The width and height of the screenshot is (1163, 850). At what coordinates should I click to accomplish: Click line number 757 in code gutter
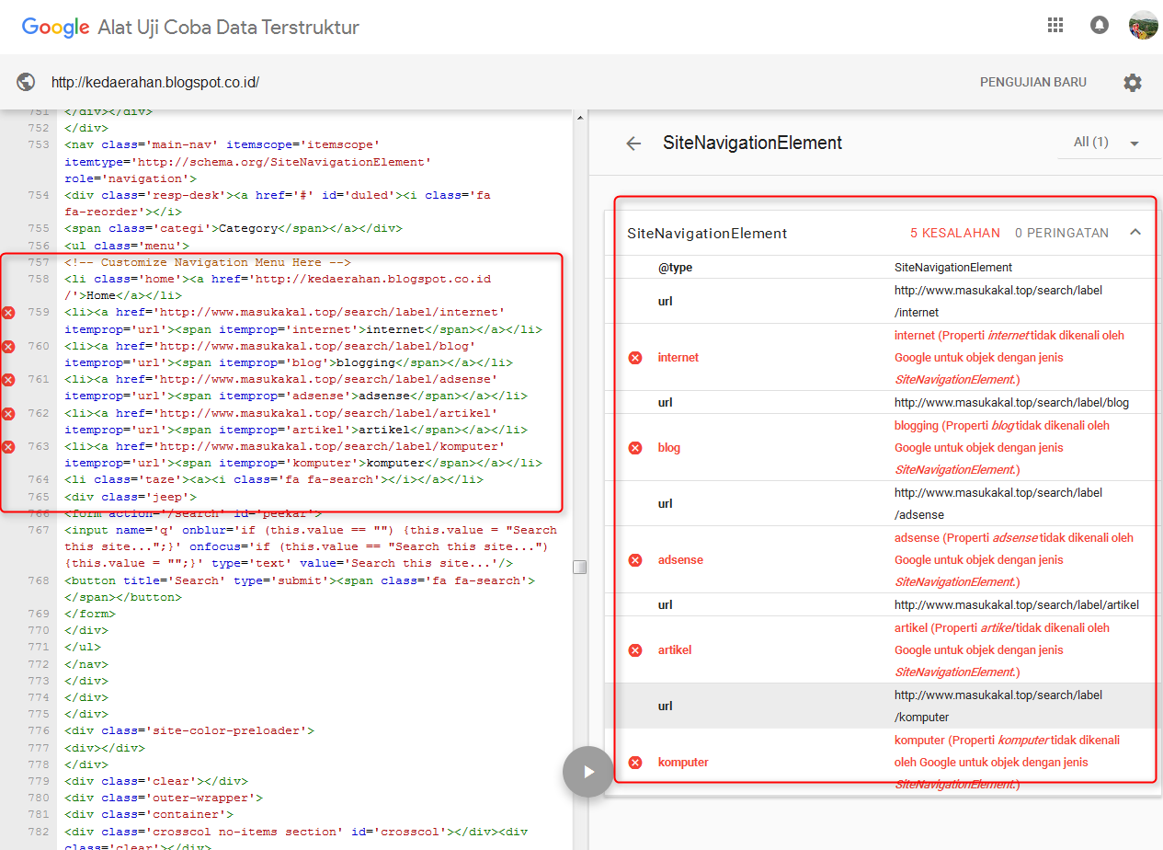pyautogui.click(x=39, y=262)
